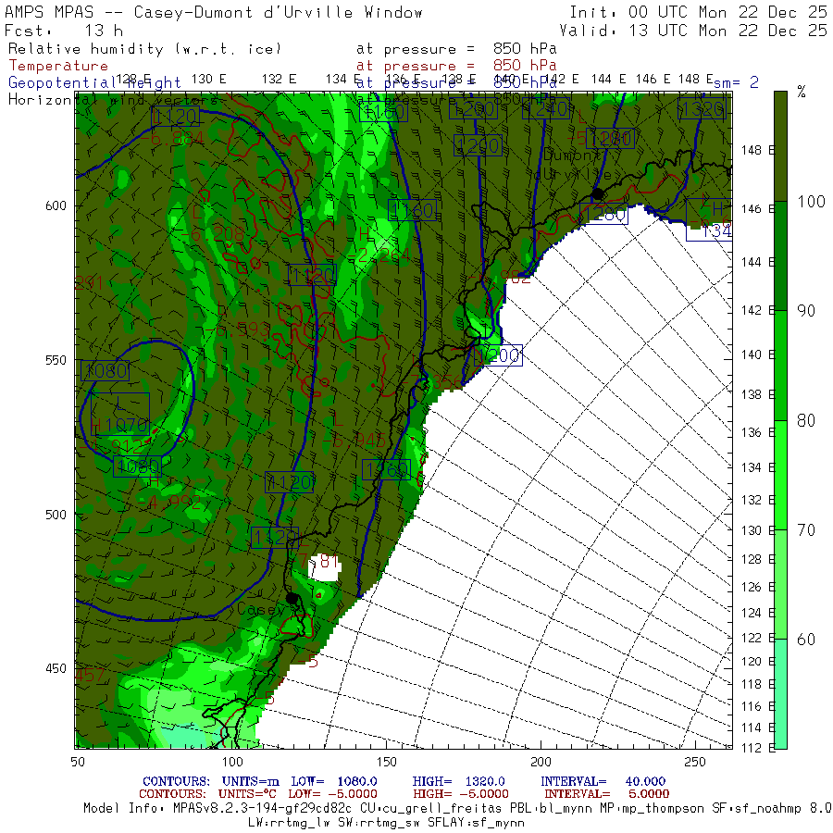Click the '126 E' longitude label on right axis
The image size is (833, 833).
[757, 587]
